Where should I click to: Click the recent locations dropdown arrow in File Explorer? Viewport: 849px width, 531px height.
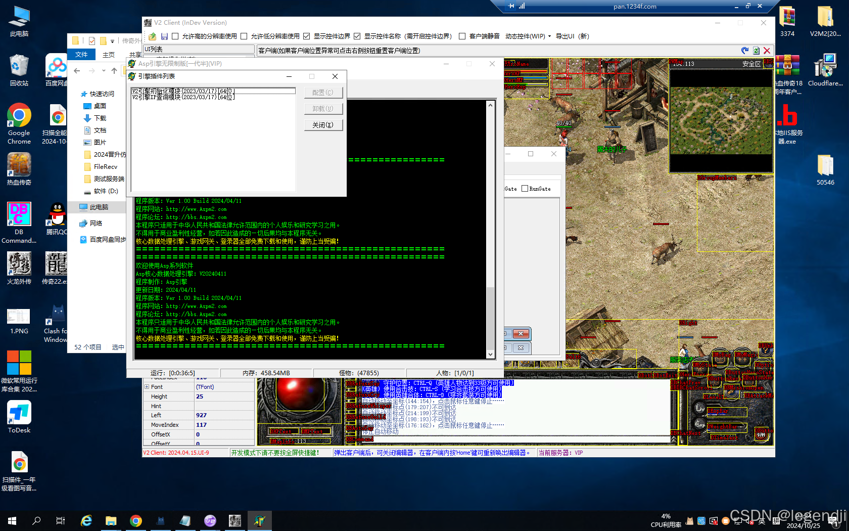click(x=104, y=71)
